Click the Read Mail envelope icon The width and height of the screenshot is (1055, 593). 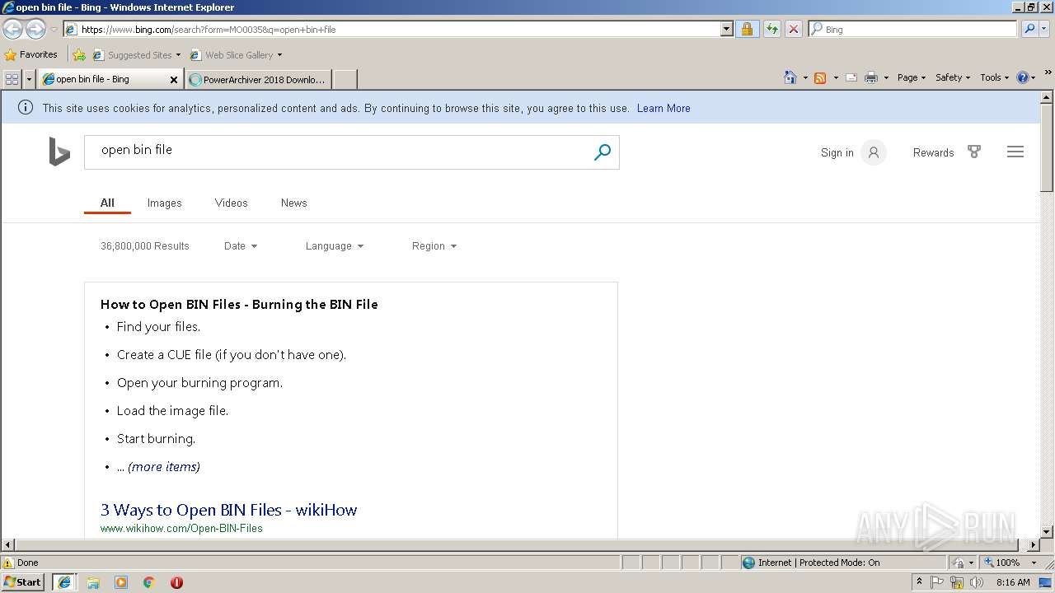[851, 77]
